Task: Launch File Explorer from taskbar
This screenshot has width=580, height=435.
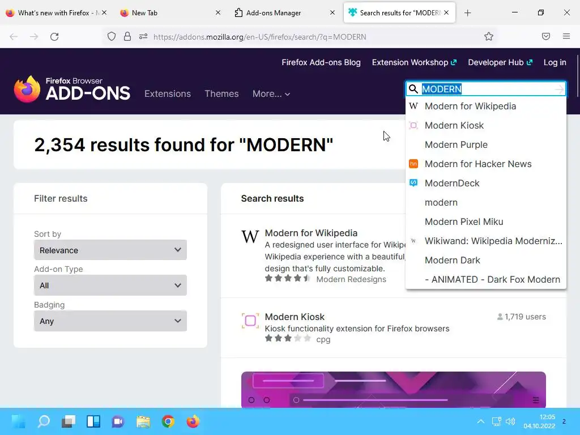Action: click(143, 421)
